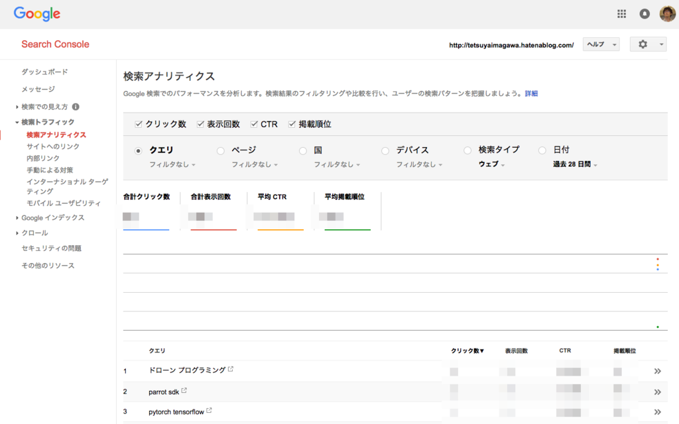Toggle the クリック数 checkbox
Viewport: 679px width, 424px height.
(139, 124)
